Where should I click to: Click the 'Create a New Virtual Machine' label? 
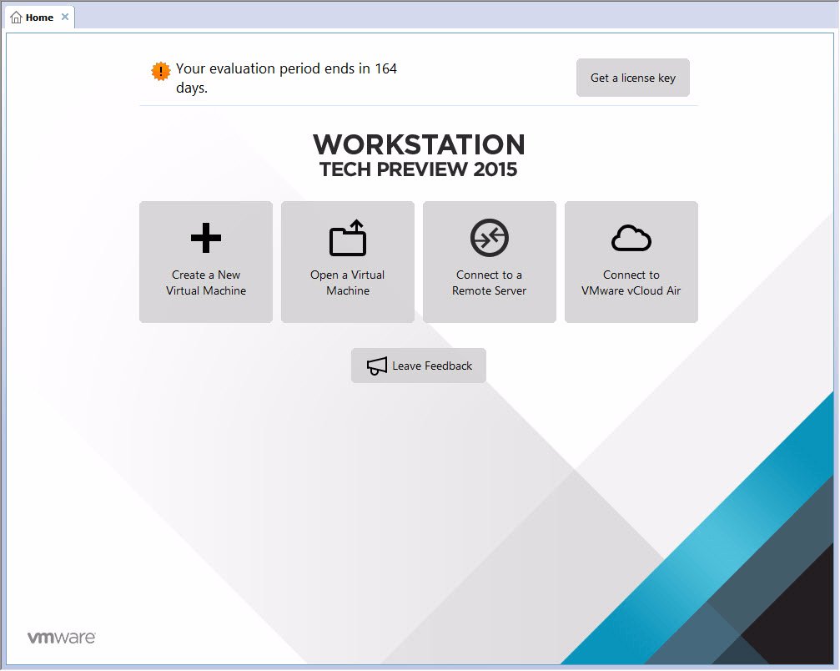pos(206,282)
